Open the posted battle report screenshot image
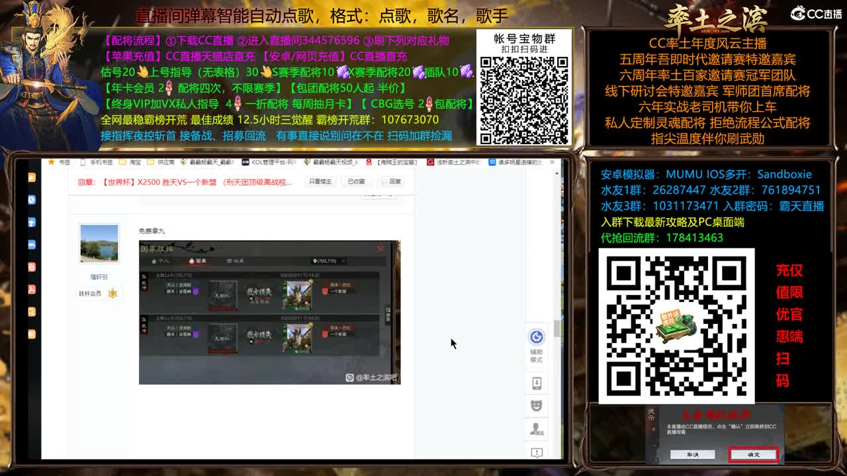The height and width of the screenshot is (476, 847). (269, 312)
